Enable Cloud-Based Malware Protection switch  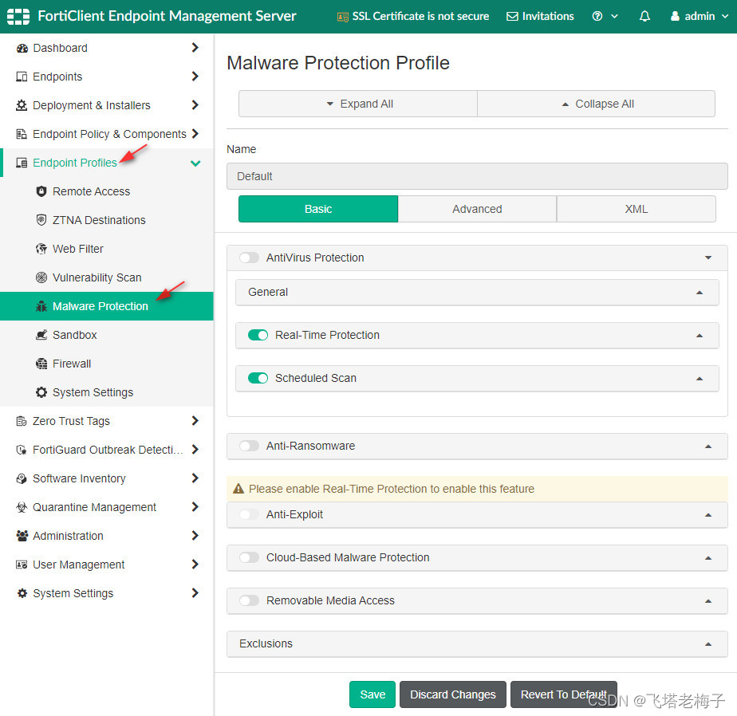click(249, 557)
